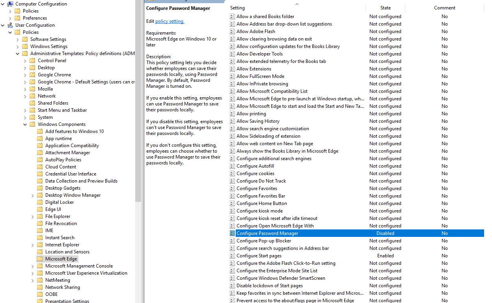Click policy icon for Allow Developer Tools

(232, 54)
